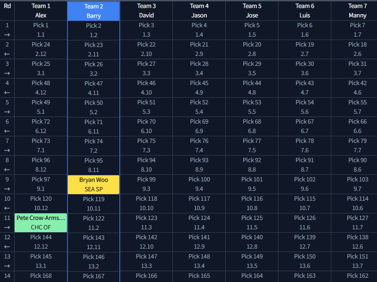Choose the Pick 103 cell
Viewport: 377px width, 282px height.
pos(354,184)
